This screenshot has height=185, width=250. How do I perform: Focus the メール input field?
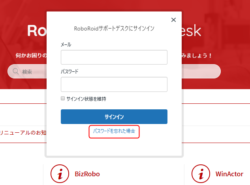(x=114, y=57)
